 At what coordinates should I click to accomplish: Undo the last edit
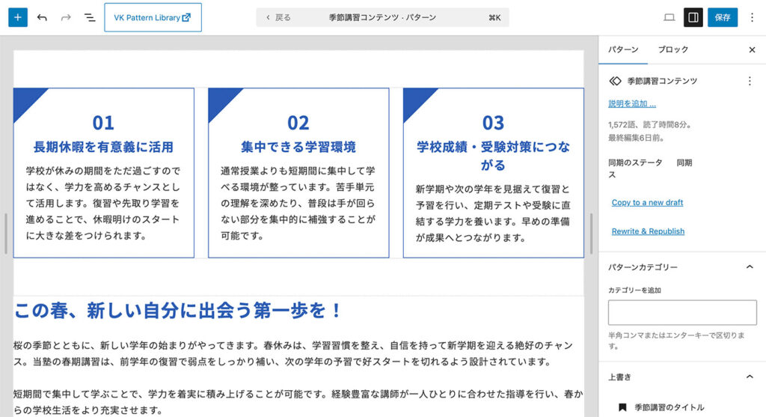(42, 17)
